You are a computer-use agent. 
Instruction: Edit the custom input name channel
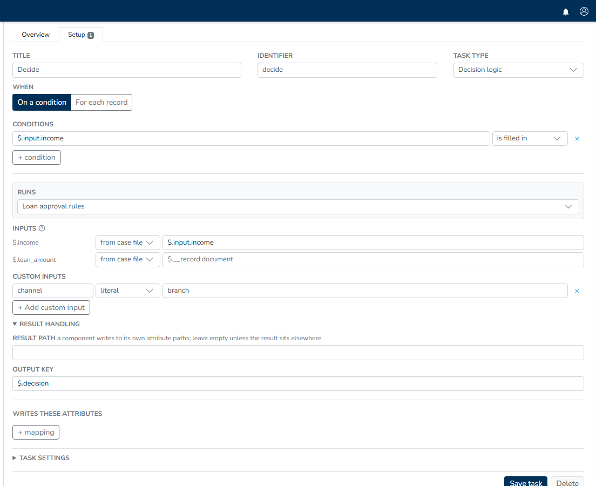pyautogui.click(x=53, y=291)
